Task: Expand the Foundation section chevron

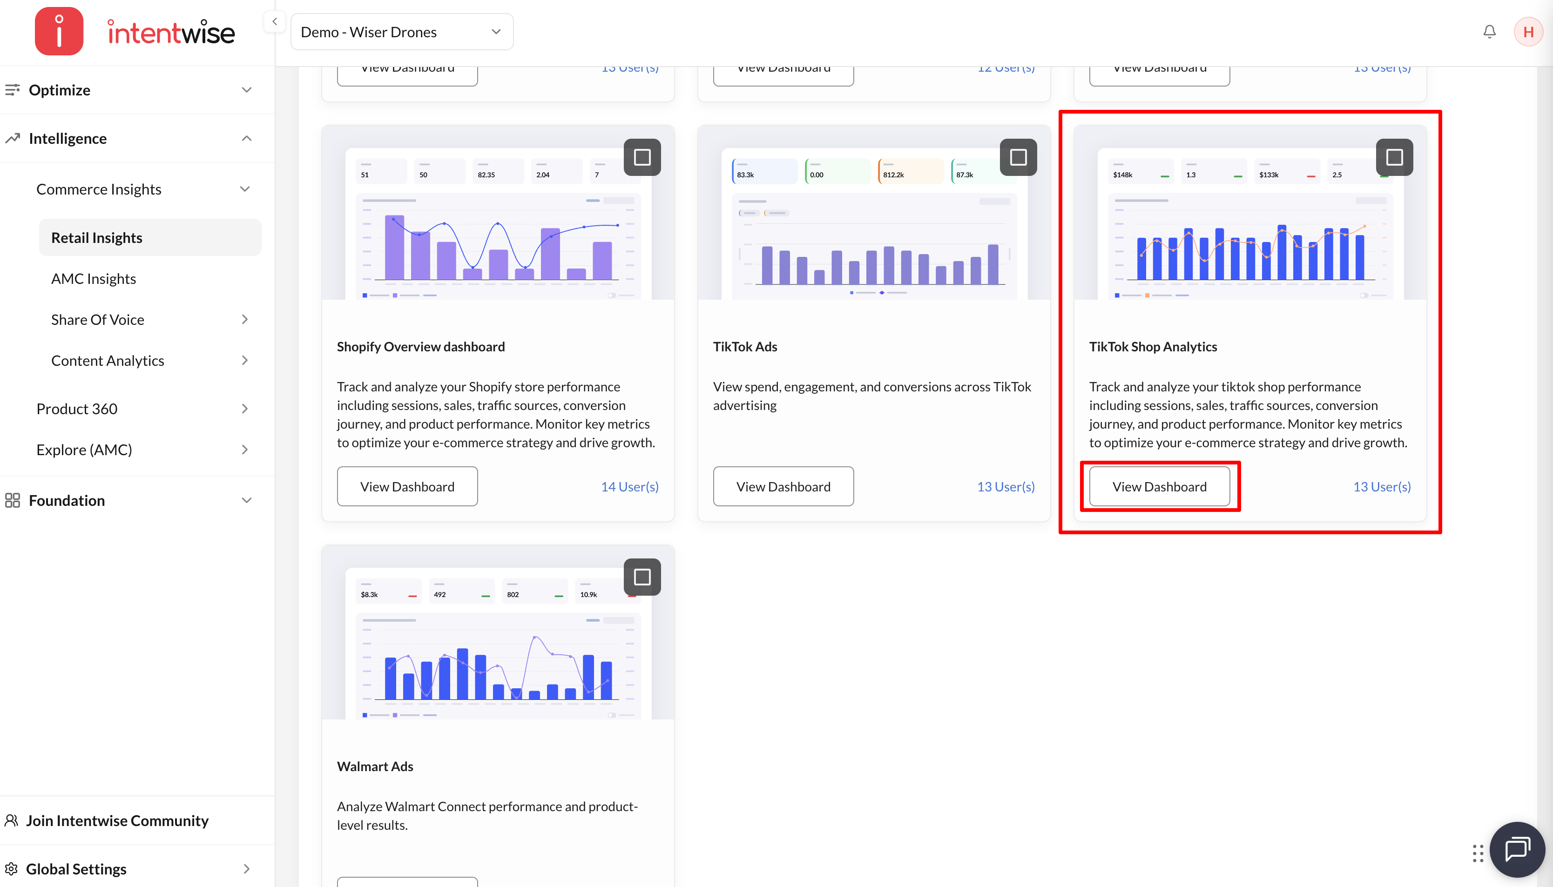Action: [247, 500]
